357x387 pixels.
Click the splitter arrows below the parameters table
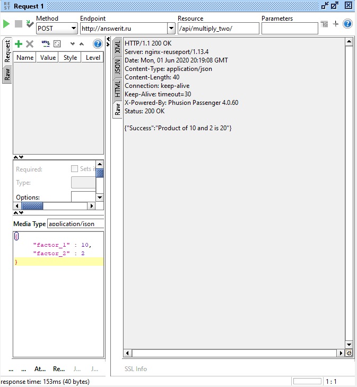tap(19, 157)
